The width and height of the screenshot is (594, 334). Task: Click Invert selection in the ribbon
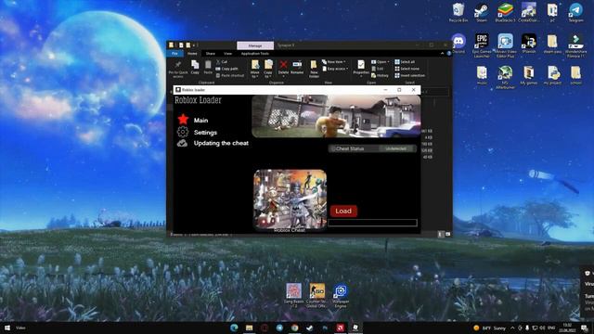point(409,75)
